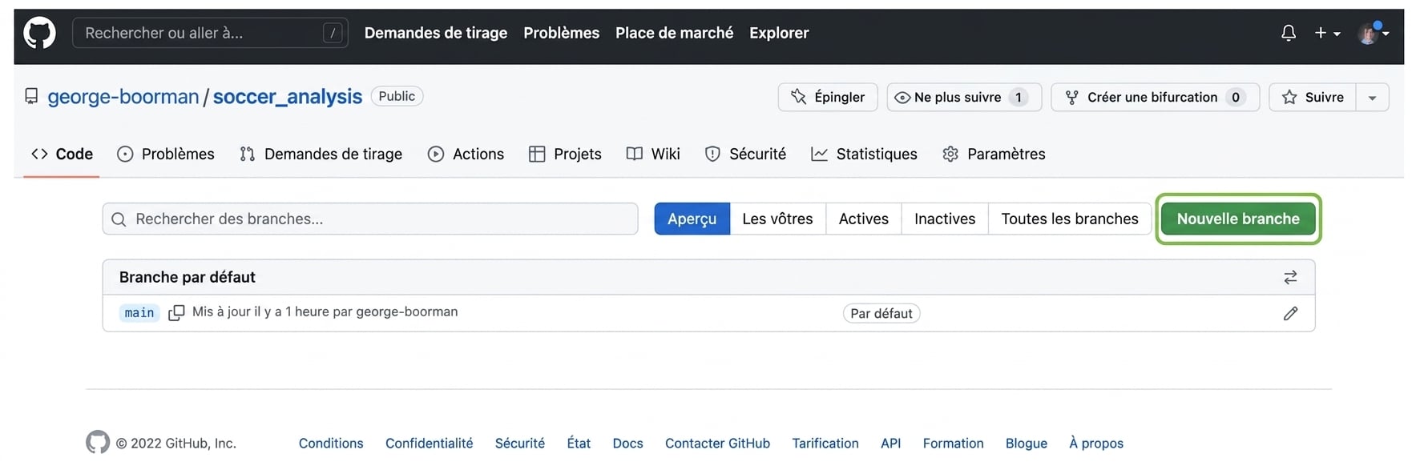Open Contacter GitHub footer link
This screenshot has height=474, width=1416.
point(718,443)
